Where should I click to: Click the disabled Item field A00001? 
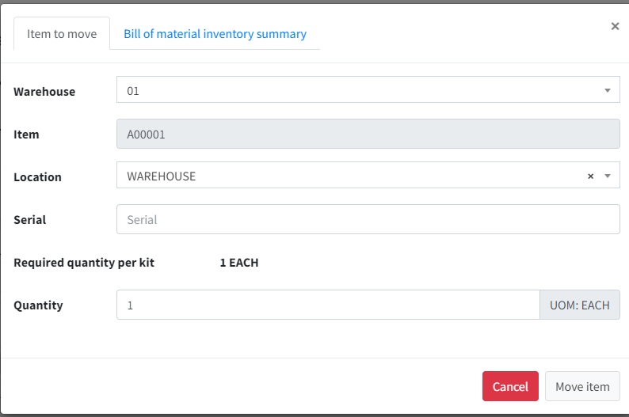pyautogui.click(x=368, y=135)
